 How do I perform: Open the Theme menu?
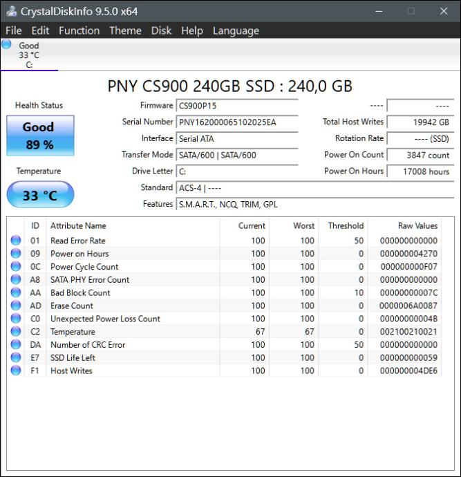[x=125, y=30]
